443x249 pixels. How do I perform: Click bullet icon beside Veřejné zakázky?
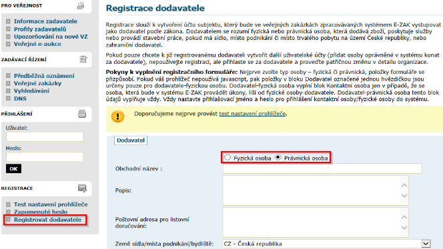[x=8, y=83]
